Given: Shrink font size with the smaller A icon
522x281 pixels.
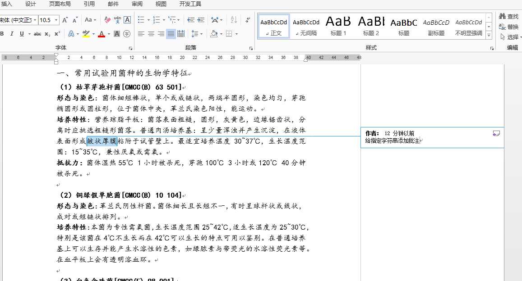Looking at the screenshot, I should [x=75, y=20].
